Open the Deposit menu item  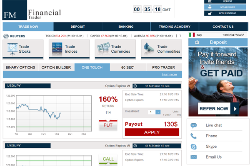77,27
